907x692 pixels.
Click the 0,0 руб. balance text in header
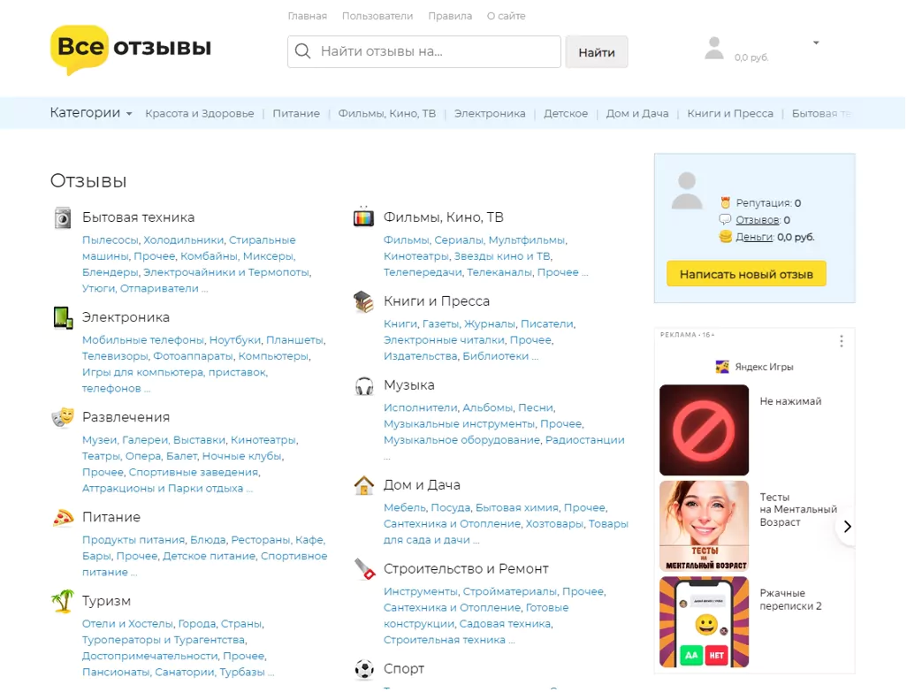pyautogui.click(x=751, y=57)
